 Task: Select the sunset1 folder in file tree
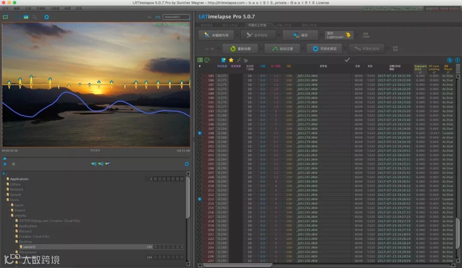(x=30, y=247)
